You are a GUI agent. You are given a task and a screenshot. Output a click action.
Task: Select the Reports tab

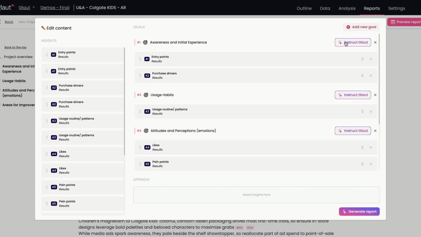tap(372, 8)
